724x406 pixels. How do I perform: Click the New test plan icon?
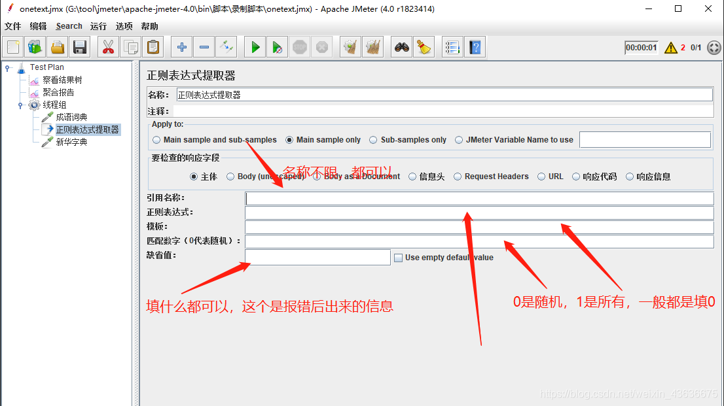13,47
